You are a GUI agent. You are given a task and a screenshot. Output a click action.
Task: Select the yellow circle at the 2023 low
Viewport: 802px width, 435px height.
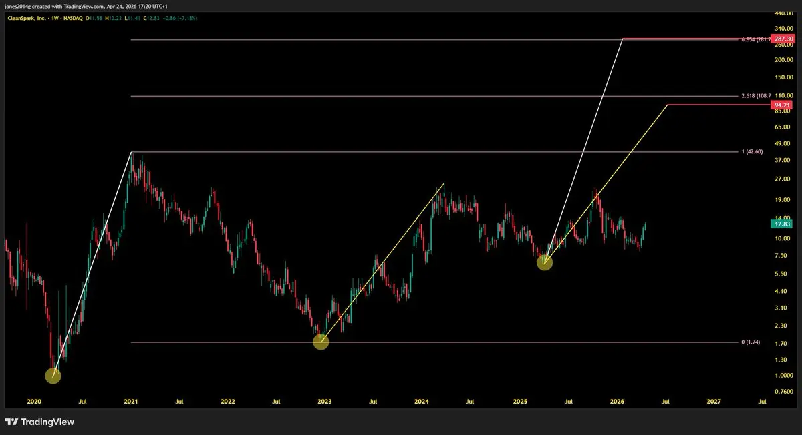point(321,342)
